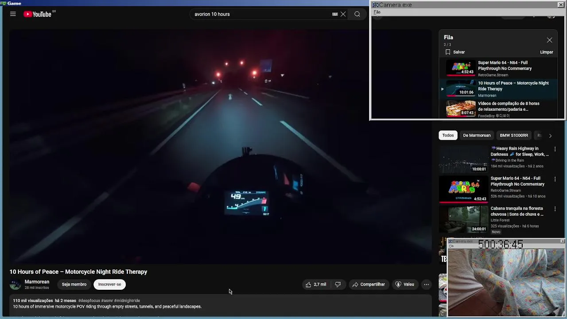Open Heavy Rain Highway video thumbnail
The image size is (567, 319).
[463, 159]
